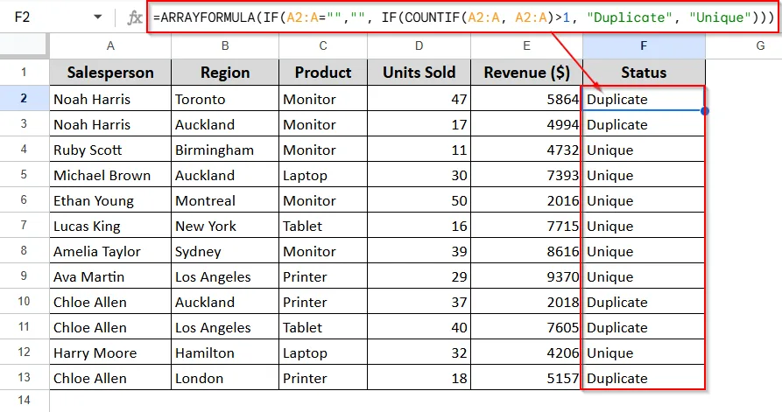Select revenue cell 9370
The image size is (782, 412).
point(526,276)
